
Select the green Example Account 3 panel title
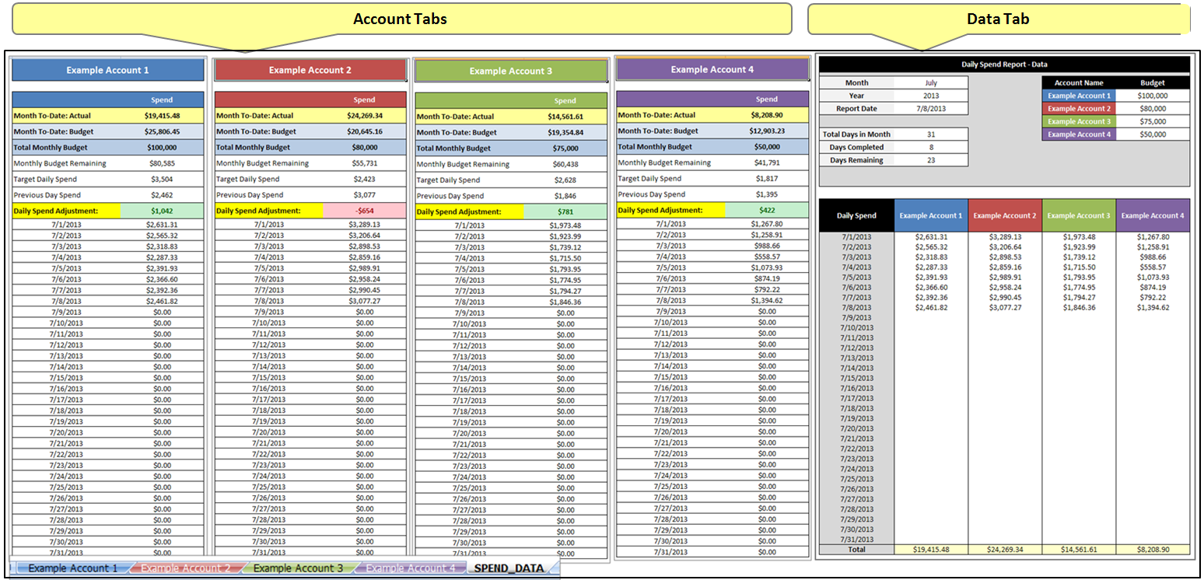[511, 71]
